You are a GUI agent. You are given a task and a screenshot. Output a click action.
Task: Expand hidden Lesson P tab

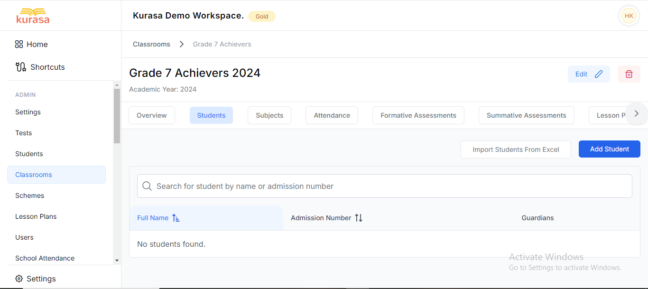pyautogui.click(x=614, y=115)
